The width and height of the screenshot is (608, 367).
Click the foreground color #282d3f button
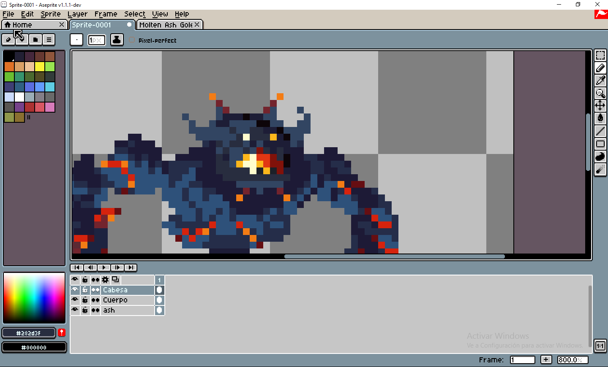[29, 333]
